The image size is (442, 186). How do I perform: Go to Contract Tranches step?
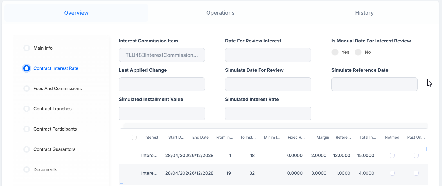click(x=52, y=109)
